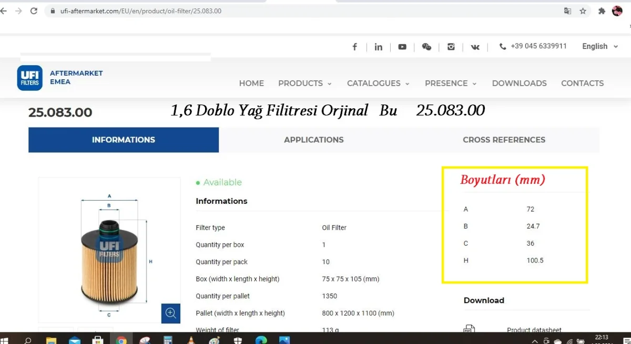Expand the CATALOGUES menu

pos(378,83)
